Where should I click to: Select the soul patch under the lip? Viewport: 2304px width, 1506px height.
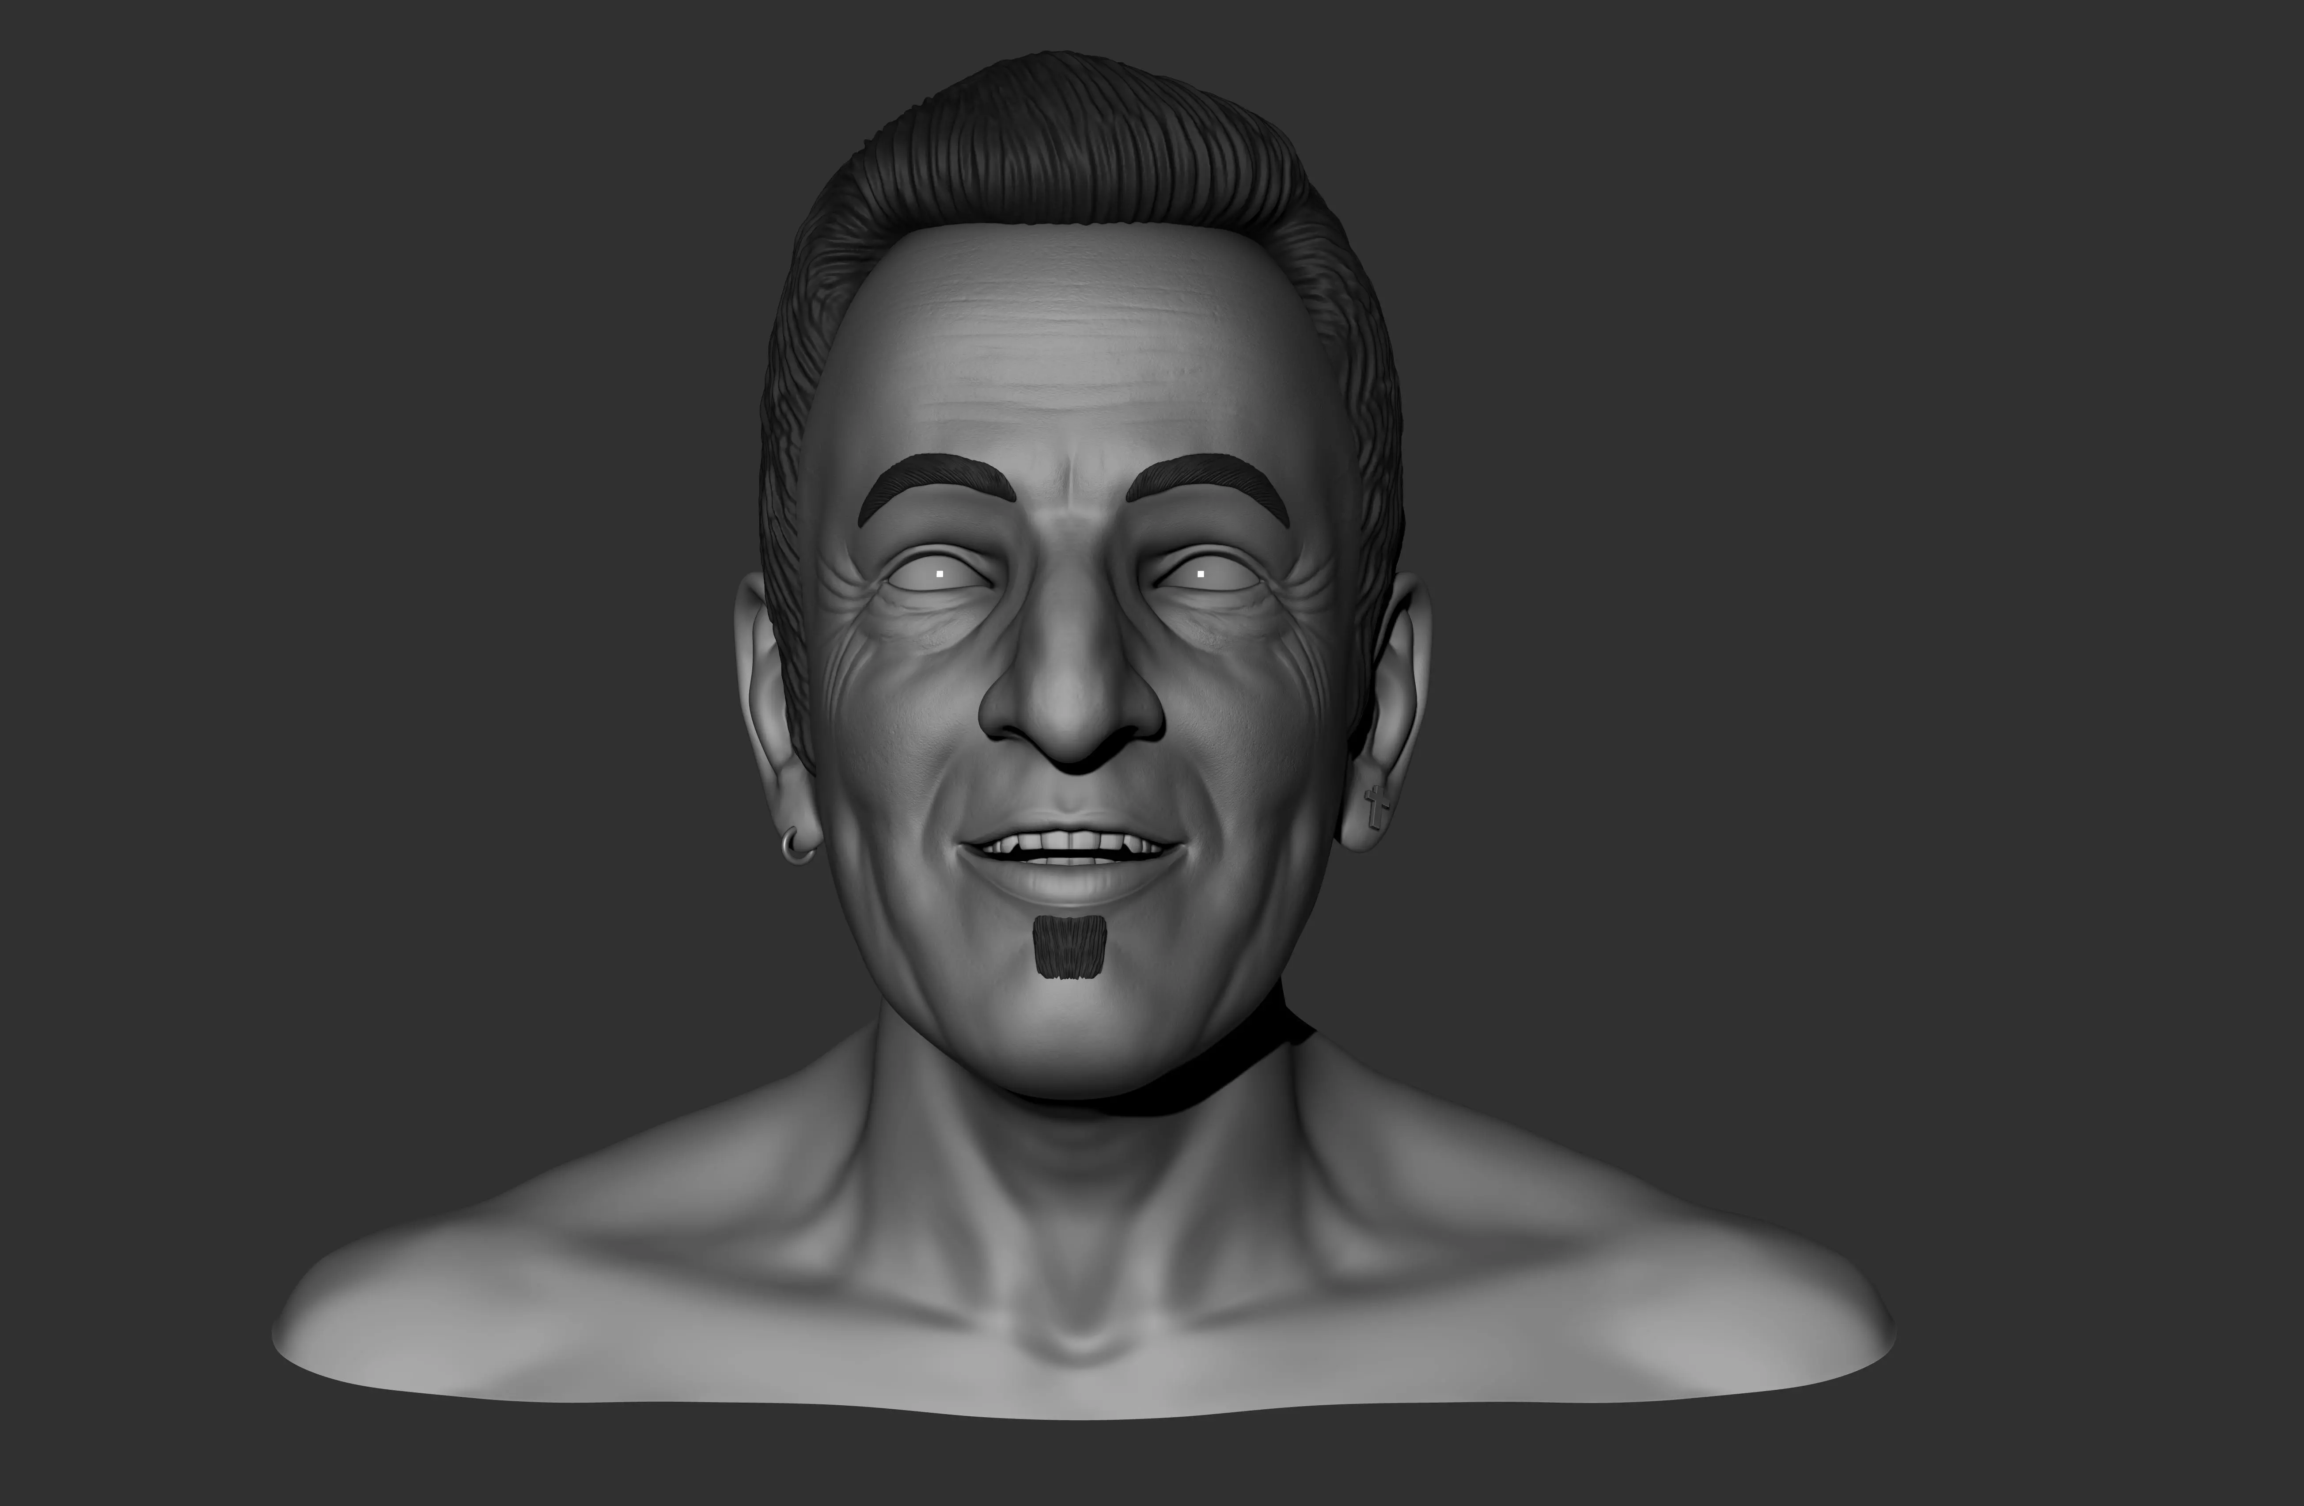1070,946
